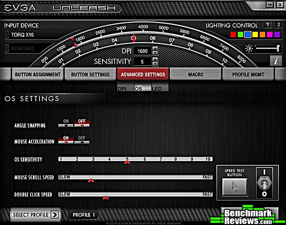Open the LED sub-tab
Viewport: 286px width, 225px height.
pos(157,89)
